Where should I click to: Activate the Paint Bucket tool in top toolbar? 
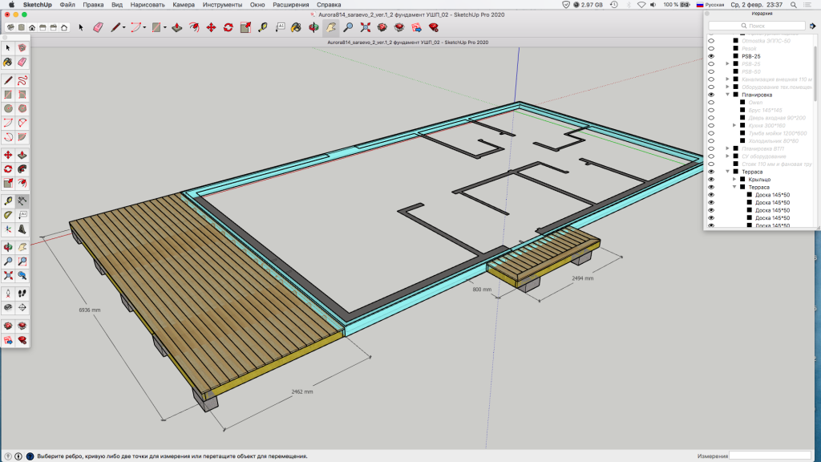tap(296, 27)
